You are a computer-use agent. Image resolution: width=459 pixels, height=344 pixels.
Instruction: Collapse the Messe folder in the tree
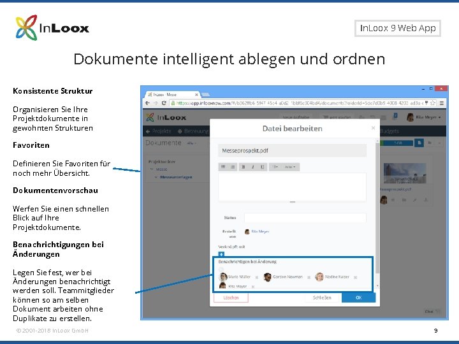pyautogui.click(x=152, y=169)
